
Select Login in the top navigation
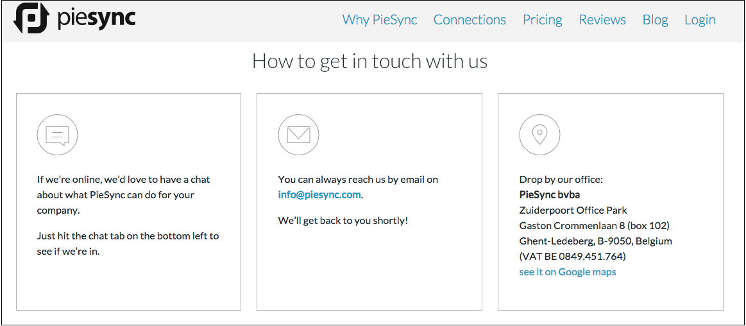pos(700,20)
